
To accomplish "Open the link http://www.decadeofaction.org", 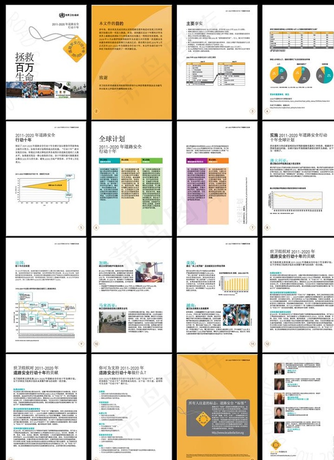I will (x=228, y=433).
